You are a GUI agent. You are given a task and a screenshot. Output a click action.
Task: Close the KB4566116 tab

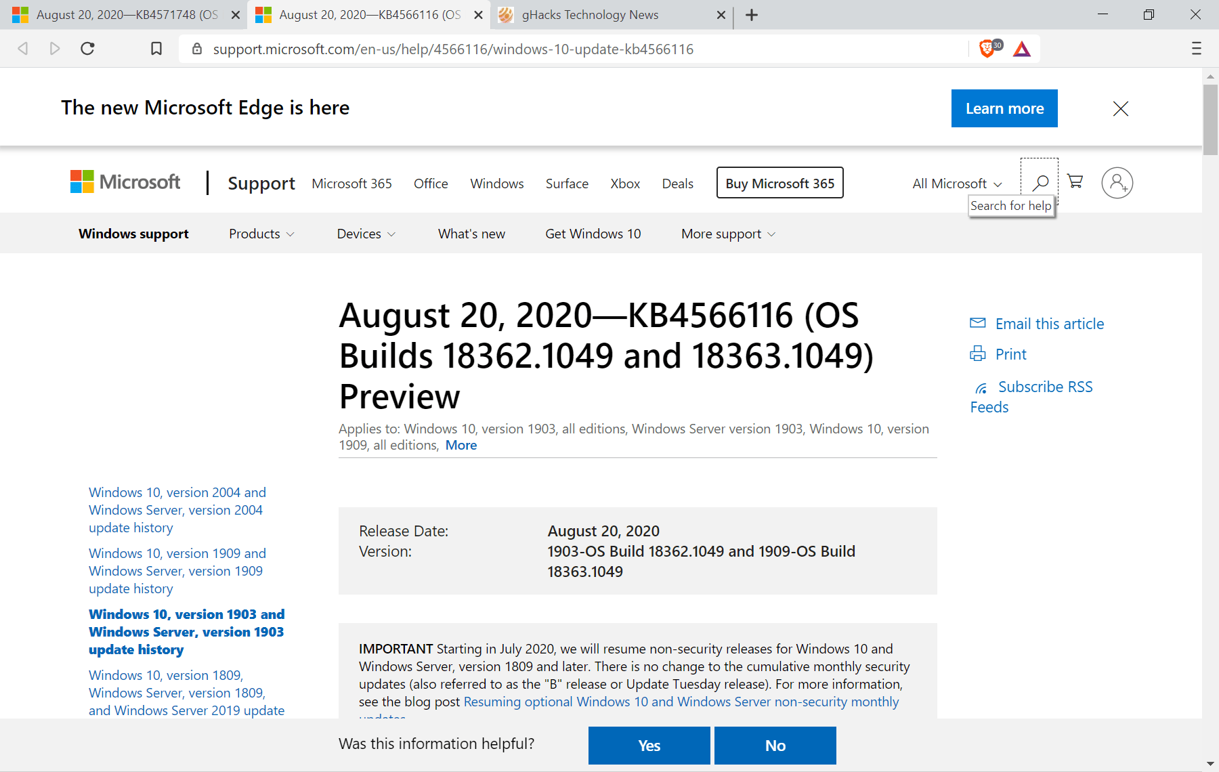pyautogui.click(x=478, y=15)
